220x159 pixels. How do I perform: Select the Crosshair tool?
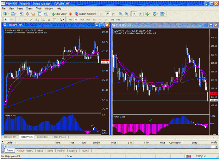coord(12,20)
